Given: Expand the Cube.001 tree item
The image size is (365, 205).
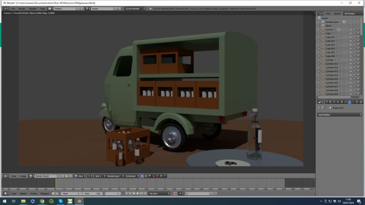Looking at the screenshot, I should pyautogui.click(x=319, y=37).
